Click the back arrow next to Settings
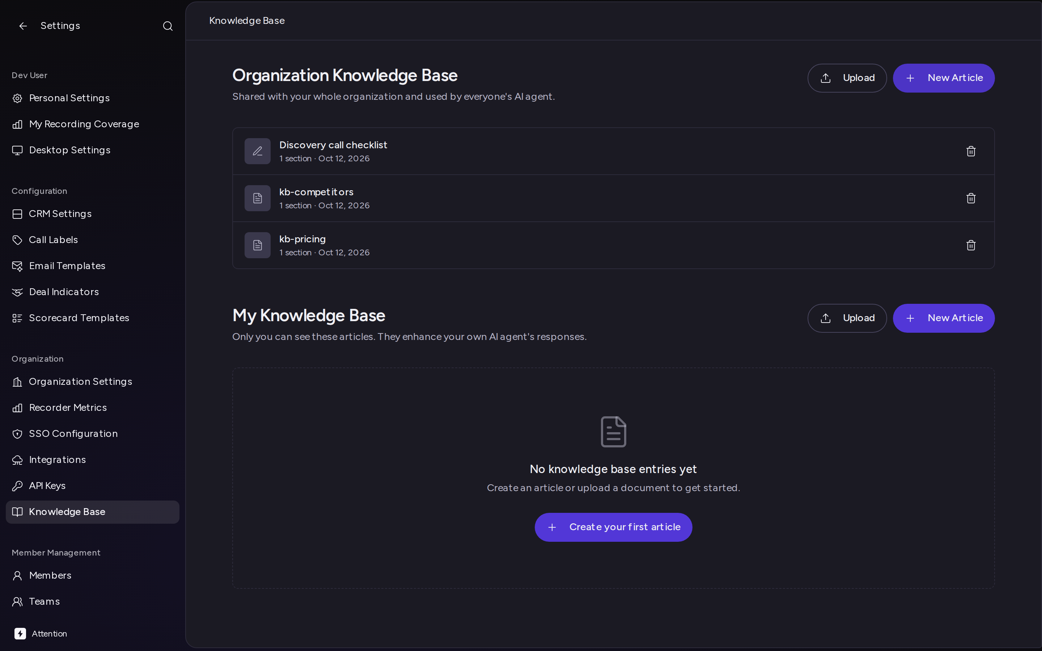1042x651 pixels. 23,26
